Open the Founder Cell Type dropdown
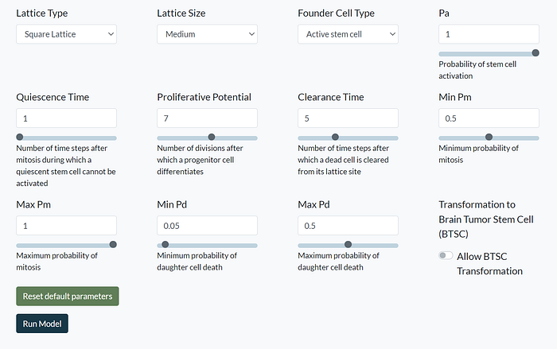 tap(349, 34)
